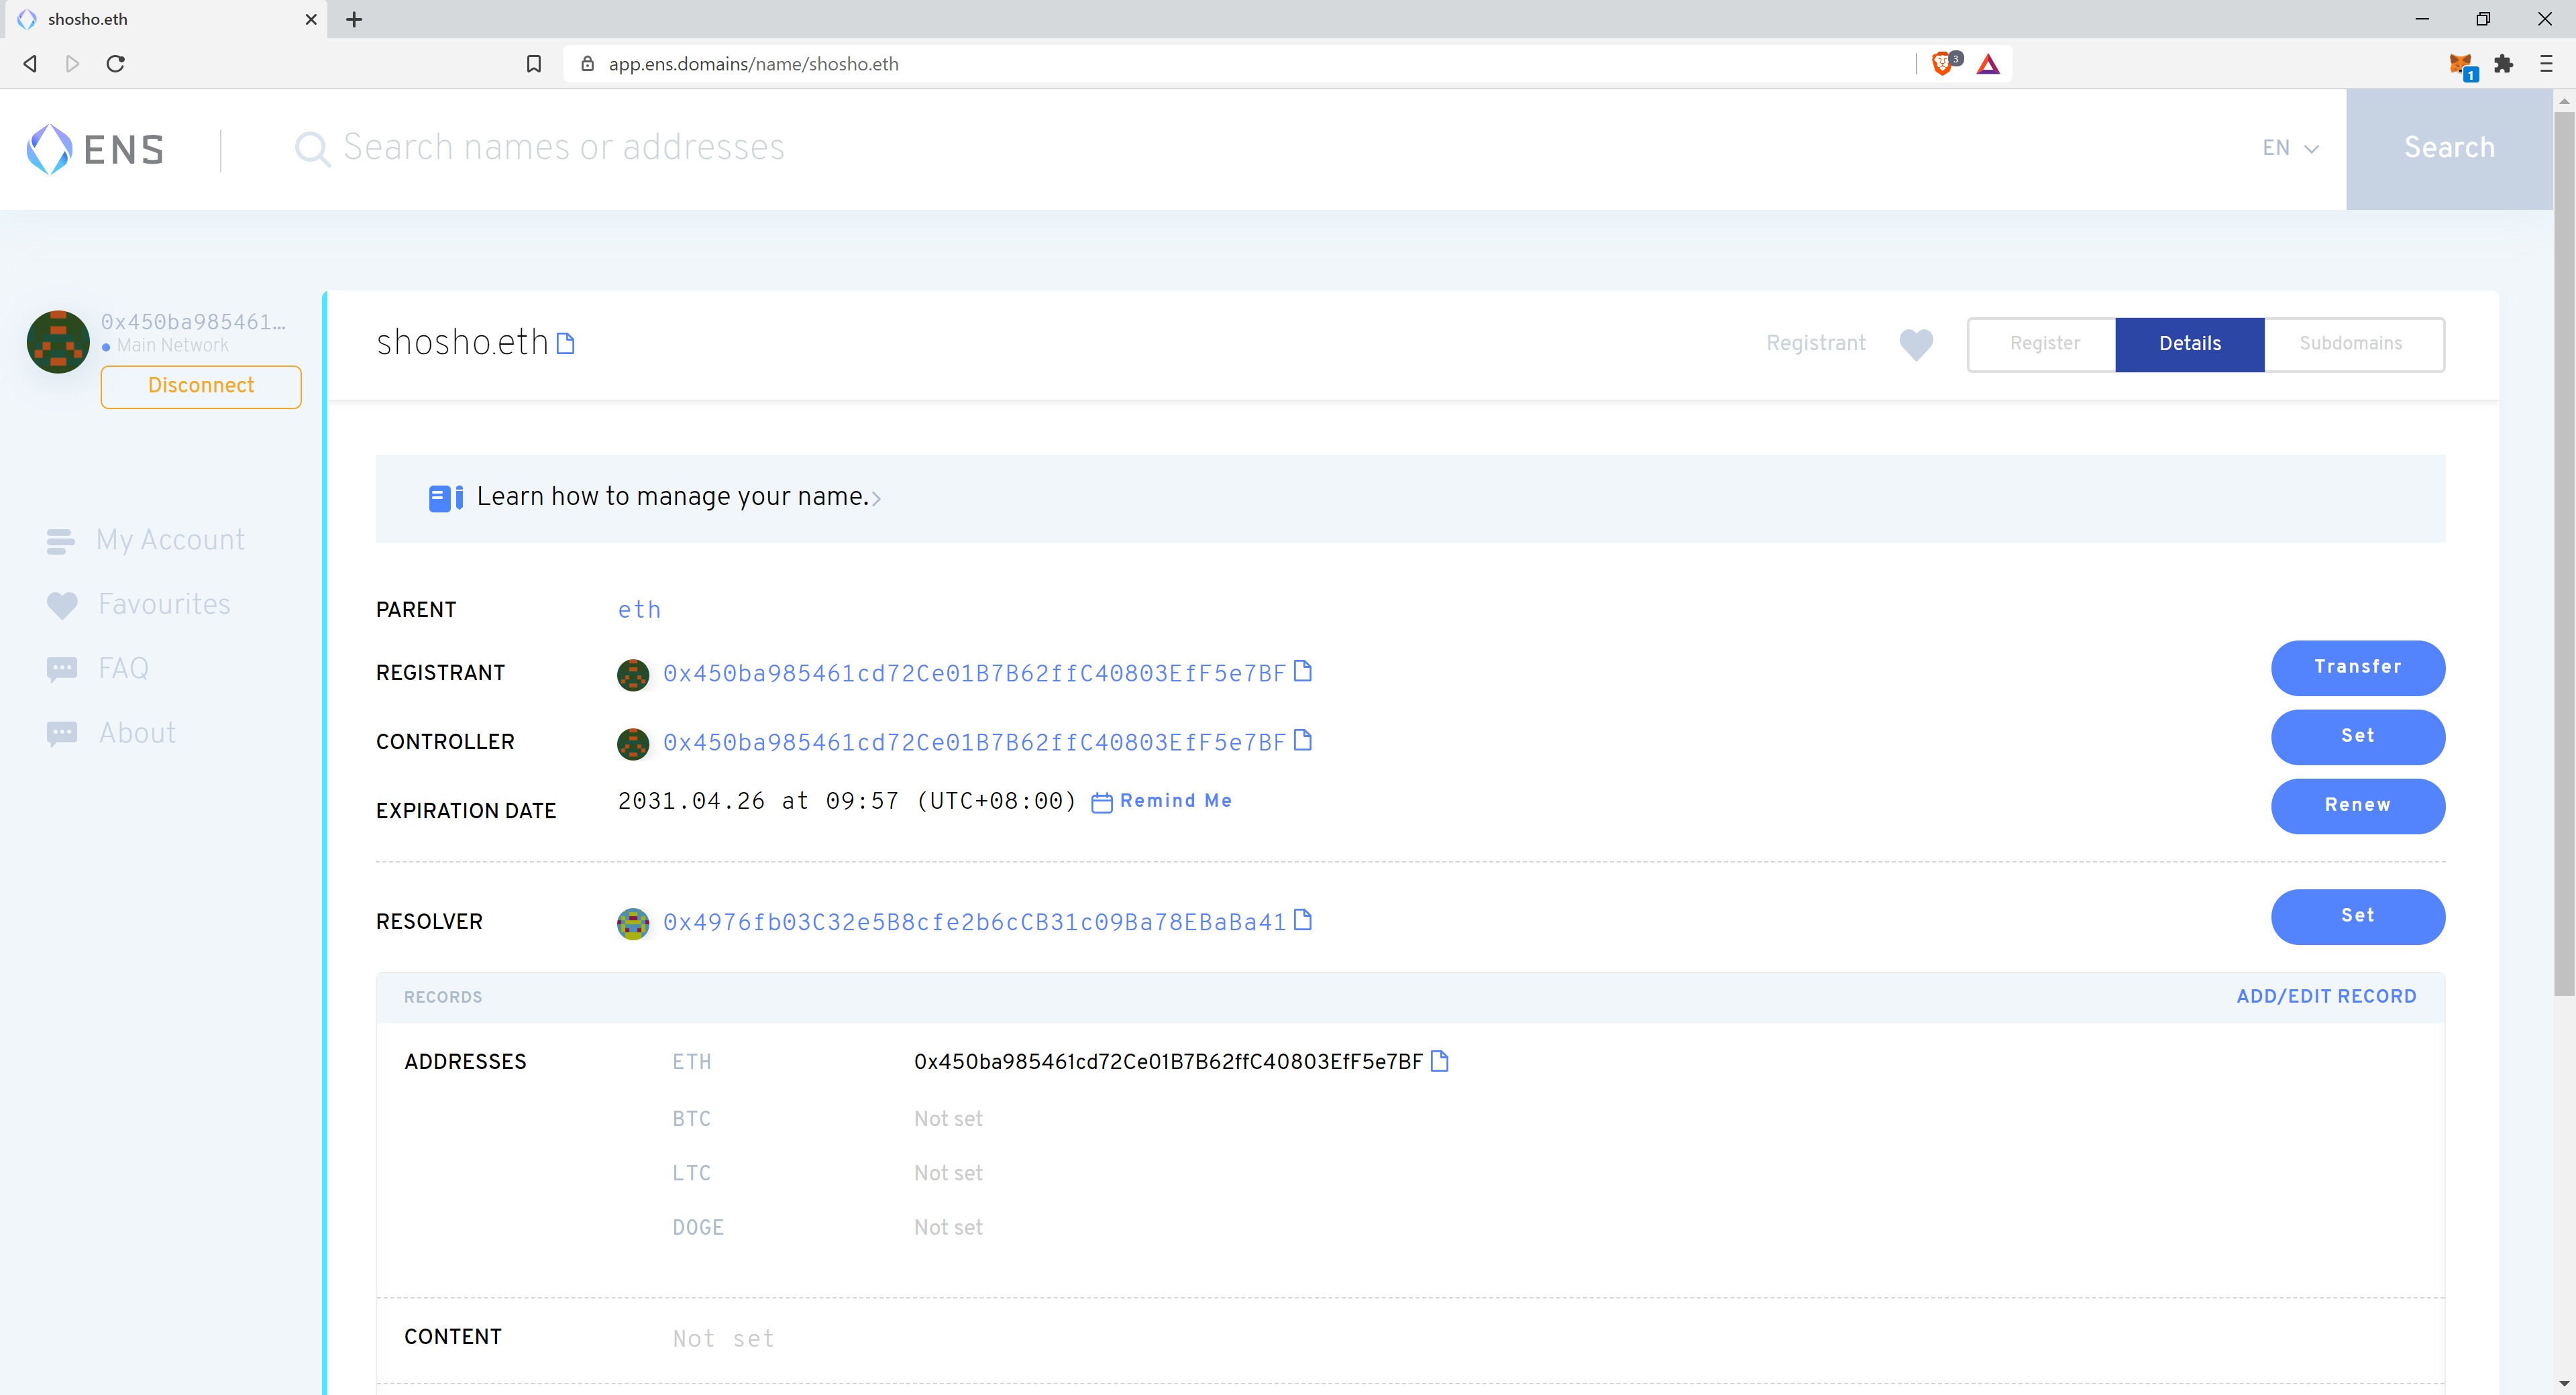This screenshot has height=1395, width=2576.
Task: Click the Registrant label in header
Action: pyautogui.click(x=1815, y=343)
